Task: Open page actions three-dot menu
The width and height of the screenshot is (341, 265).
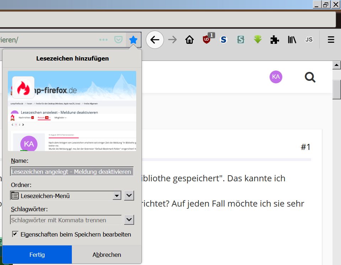Action: (103, 40)
